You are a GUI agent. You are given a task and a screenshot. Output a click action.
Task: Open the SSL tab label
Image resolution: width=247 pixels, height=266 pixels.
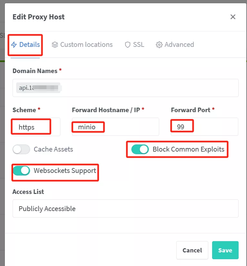139,45
